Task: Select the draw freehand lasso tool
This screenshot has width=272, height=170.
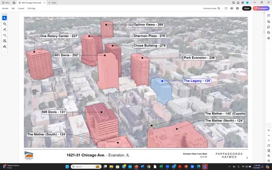Action: 5,35
